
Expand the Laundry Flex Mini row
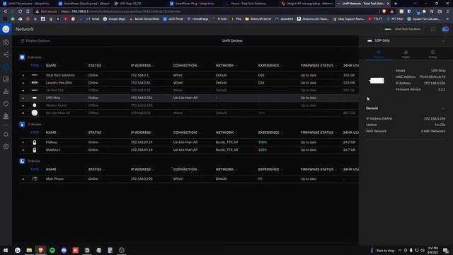tap(23, 83)
